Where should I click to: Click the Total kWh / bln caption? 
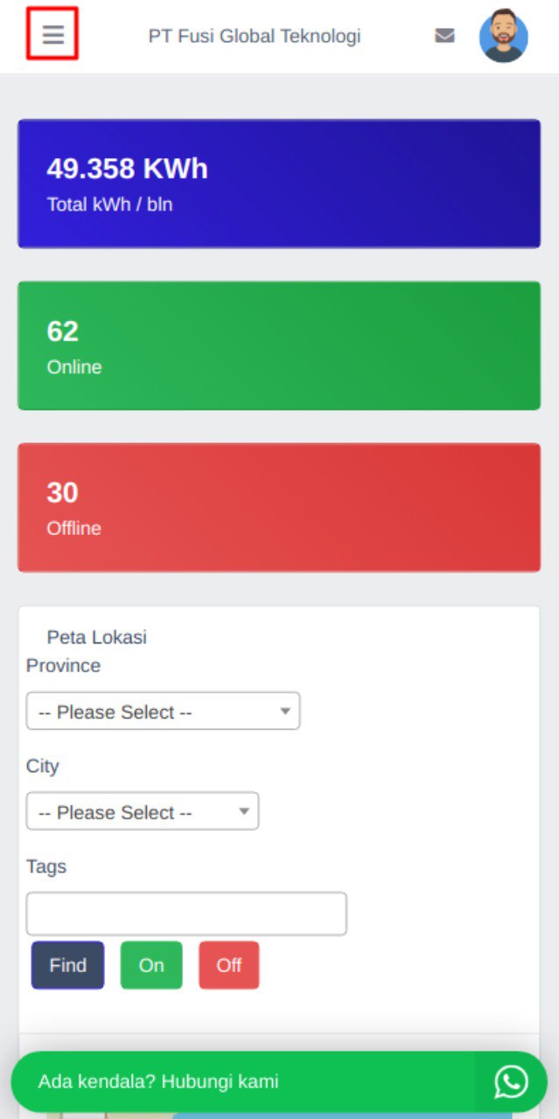click(x=109, y=205)
